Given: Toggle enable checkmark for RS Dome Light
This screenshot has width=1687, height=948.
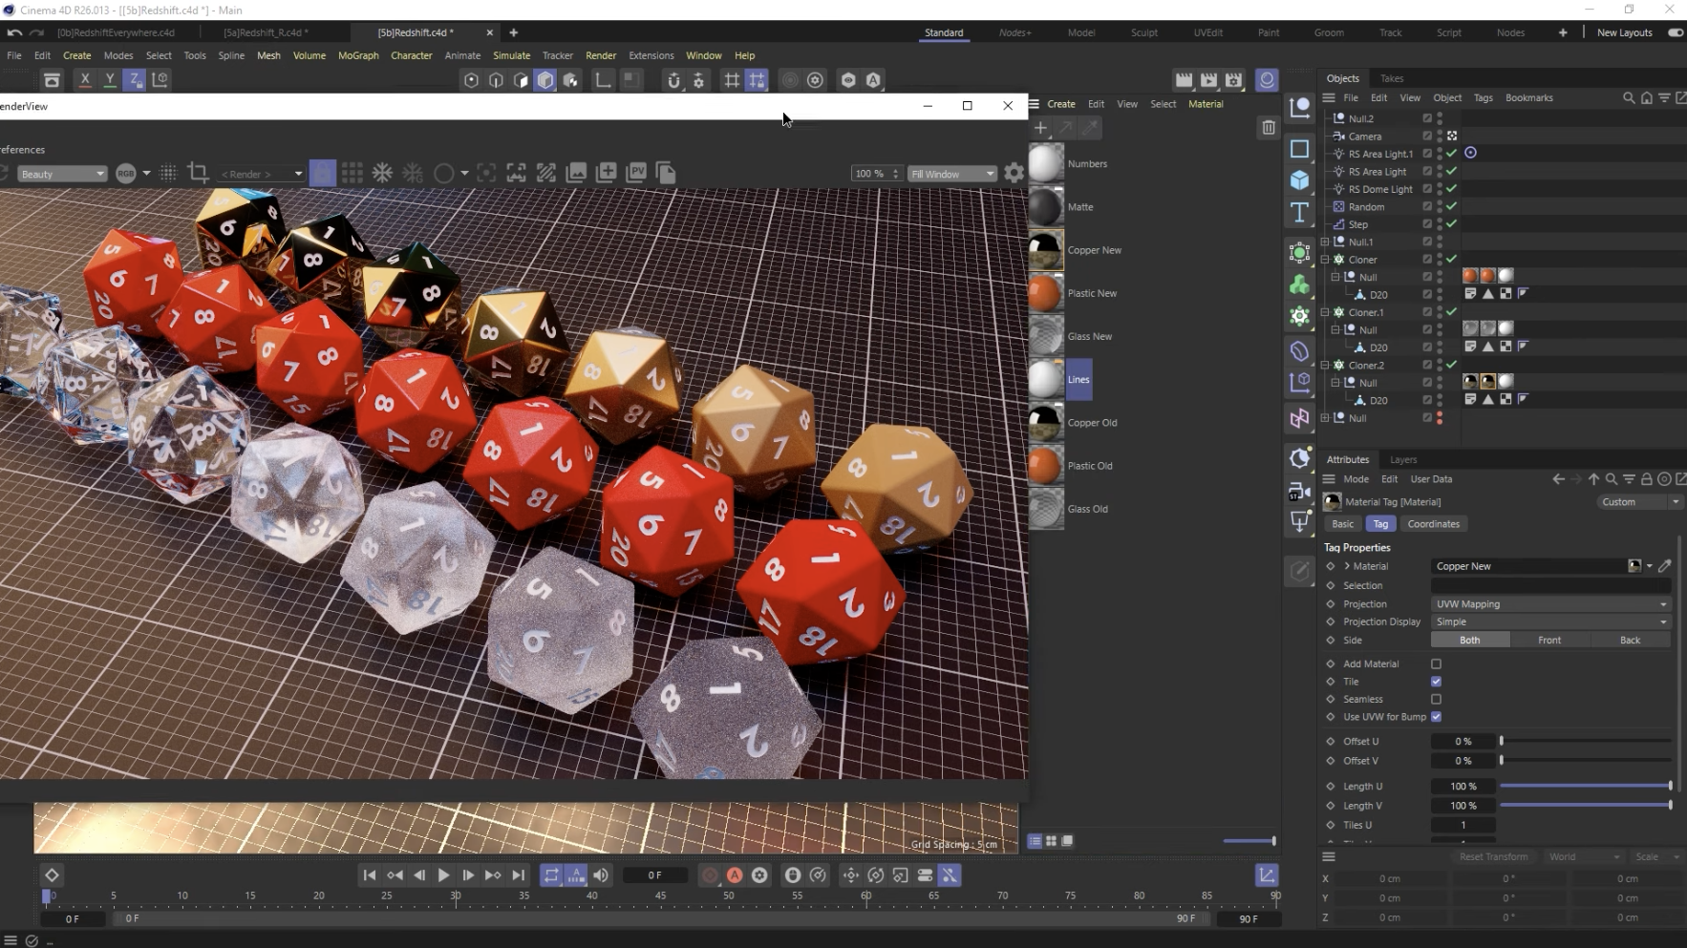Looking at the screenshot, I should 1451,189.
